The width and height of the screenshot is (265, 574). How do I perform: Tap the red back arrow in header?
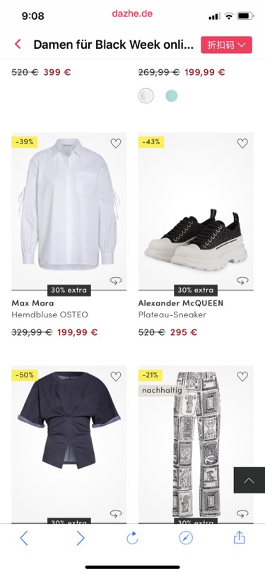(x=18, y=45)
